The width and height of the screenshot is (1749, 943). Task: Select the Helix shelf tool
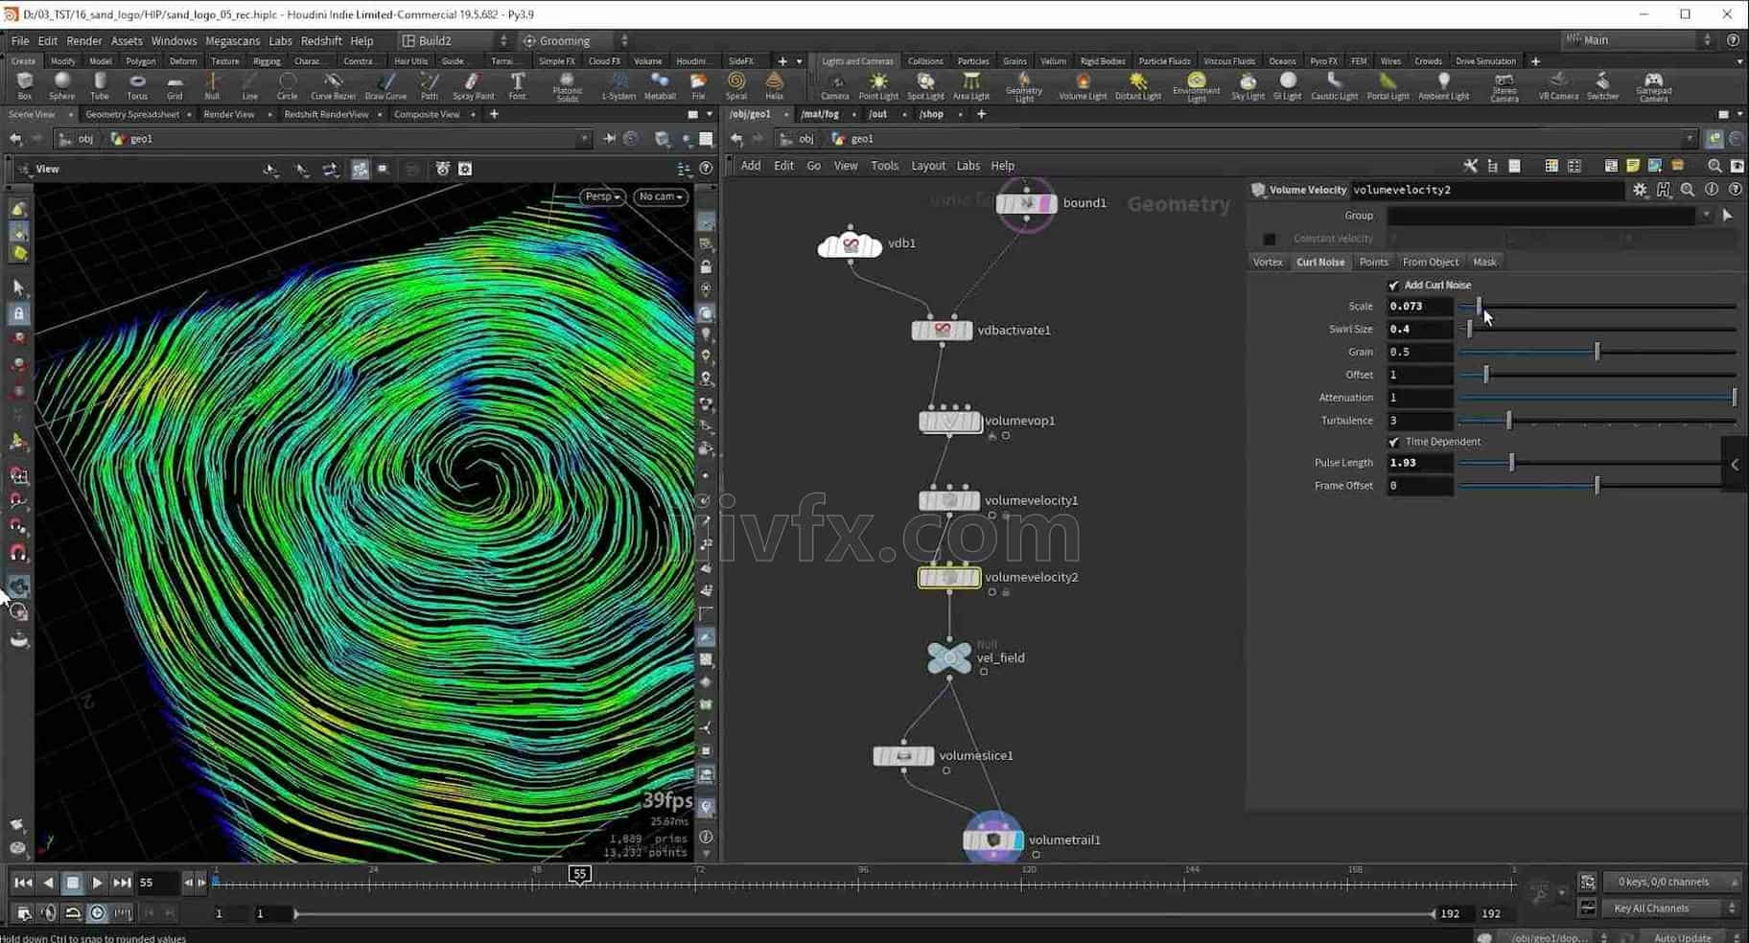tap(774, 85)
